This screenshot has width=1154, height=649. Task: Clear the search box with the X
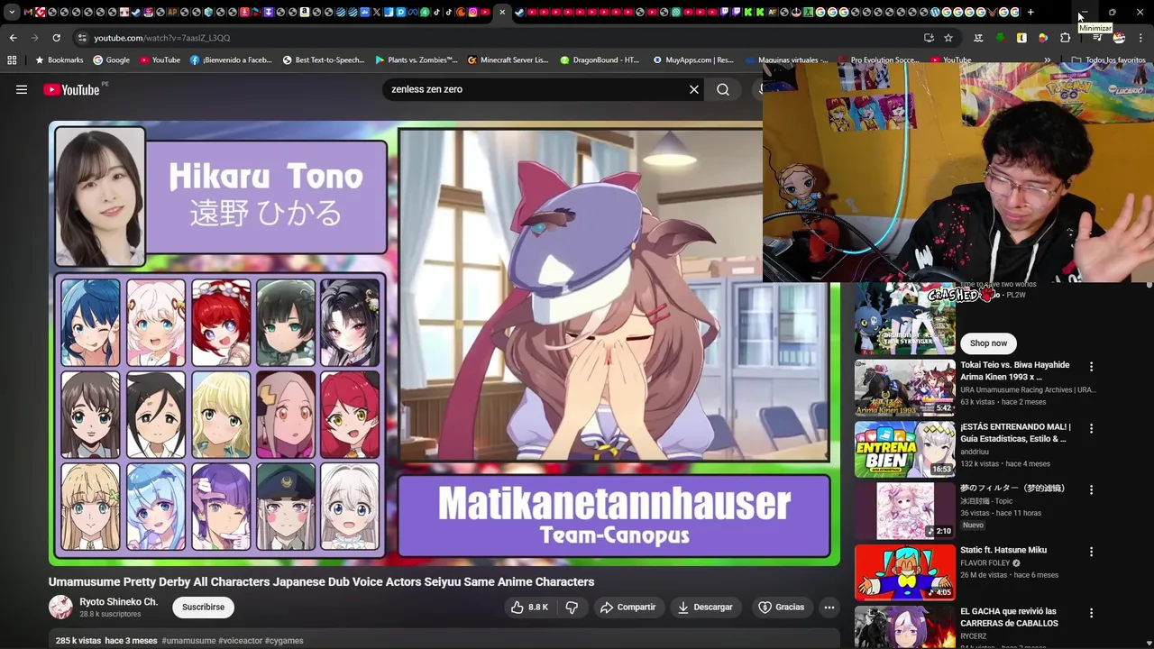coord(694,89)
